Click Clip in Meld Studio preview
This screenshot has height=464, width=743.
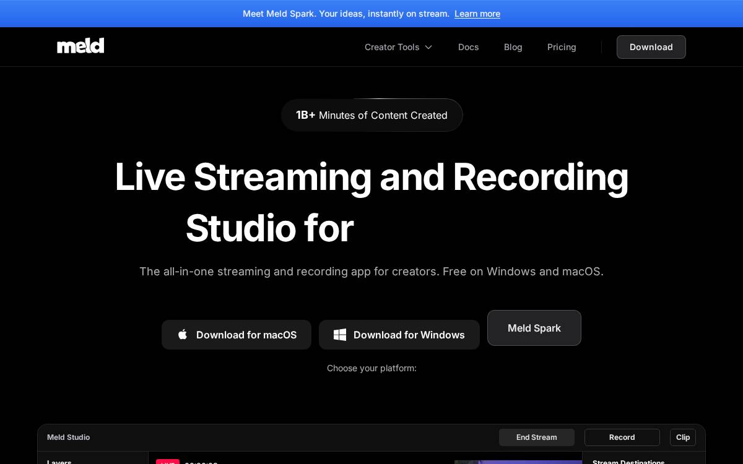[x=683, y=437]
